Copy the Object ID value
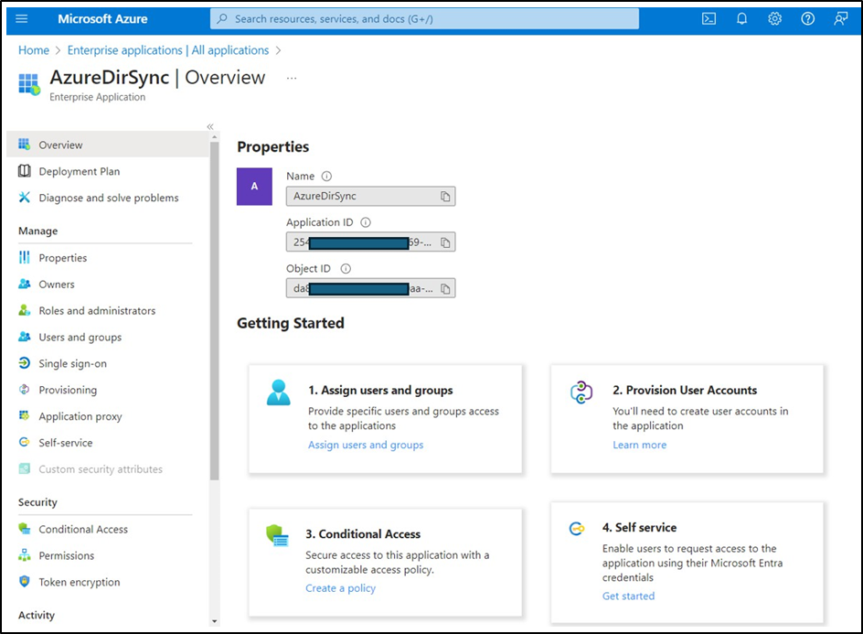The height and width of the screenshot is (634, 863). click(445, 289)
